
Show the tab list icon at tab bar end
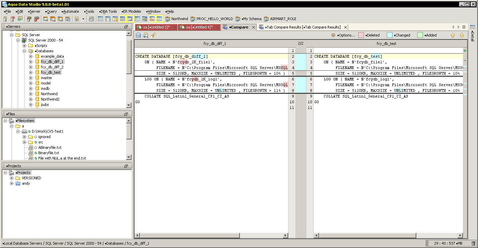click(x=464, y=27)
